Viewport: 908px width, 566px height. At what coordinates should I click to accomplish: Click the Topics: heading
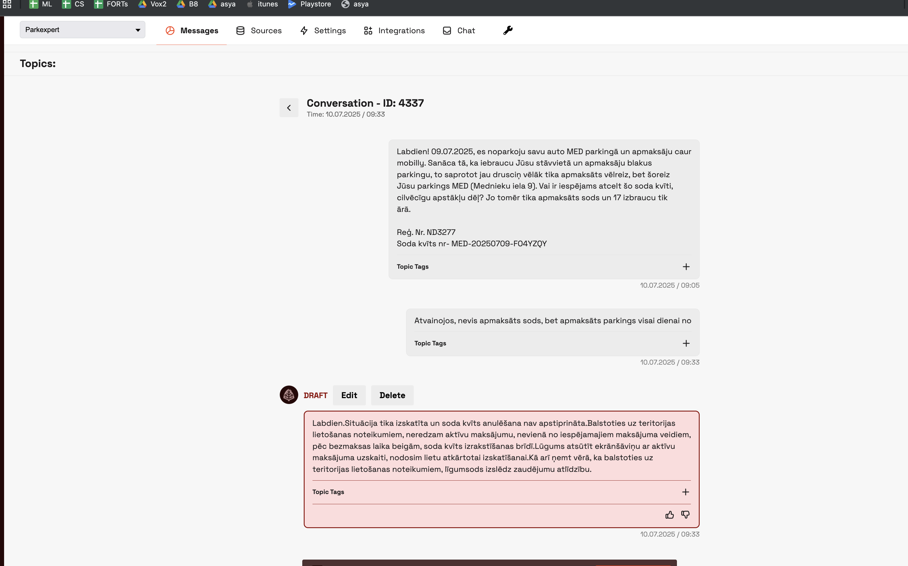38,64
